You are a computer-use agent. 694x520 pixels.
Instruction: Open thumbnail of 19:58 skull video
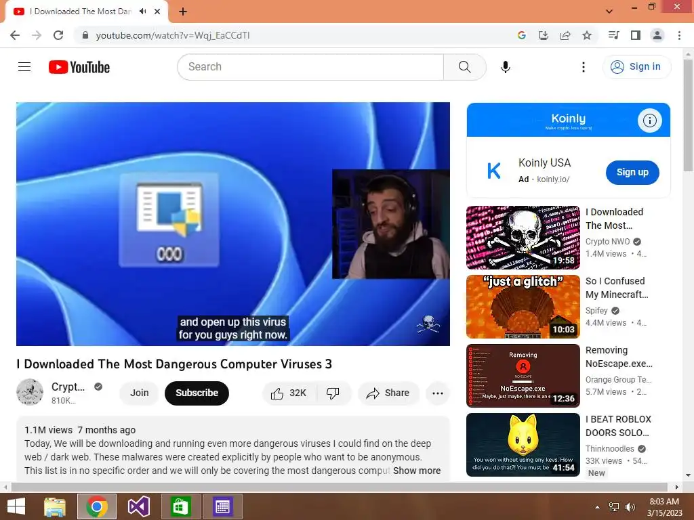[523, 238]
